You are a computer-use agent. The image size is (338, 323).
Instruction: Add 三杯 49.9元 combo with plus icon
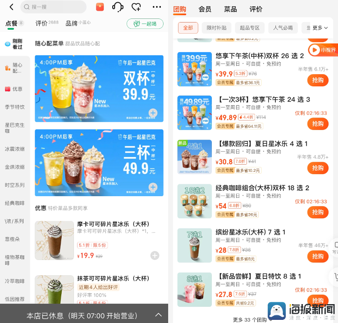[x=153, y=187]
